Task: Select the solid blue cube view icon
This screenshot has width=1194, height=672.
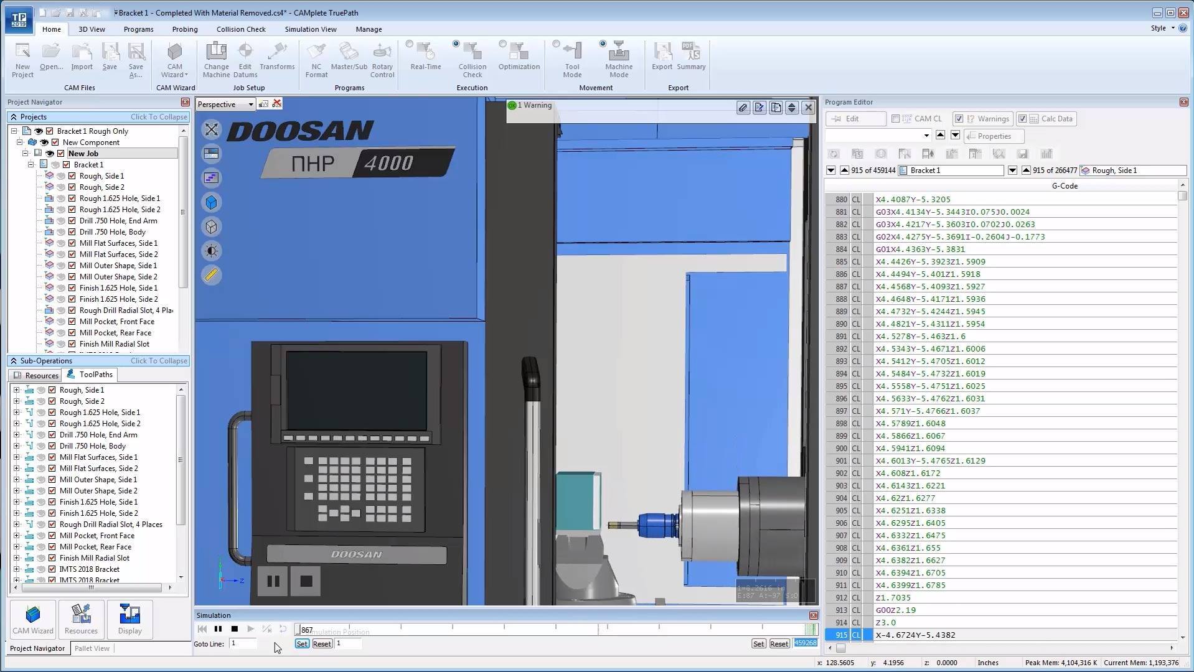Action: 212,202
